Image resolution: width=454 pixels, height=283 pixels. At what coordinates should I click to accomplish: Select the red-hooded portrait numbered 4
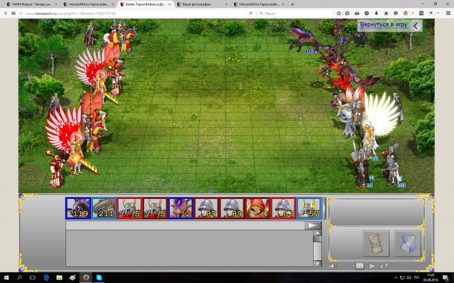[257, 208]
